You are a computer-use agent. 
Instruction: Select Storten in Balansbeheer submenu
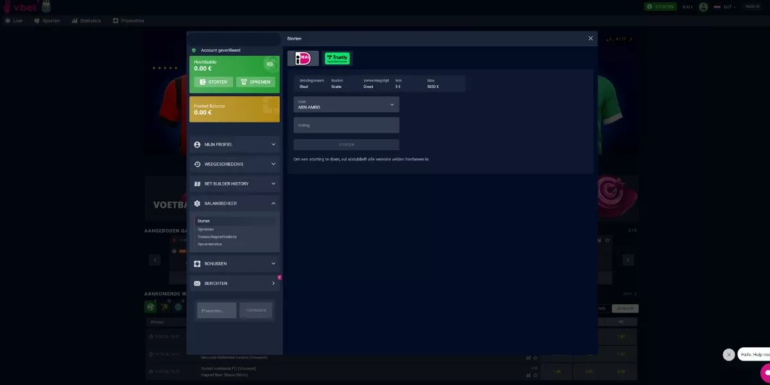click(204, 221)
